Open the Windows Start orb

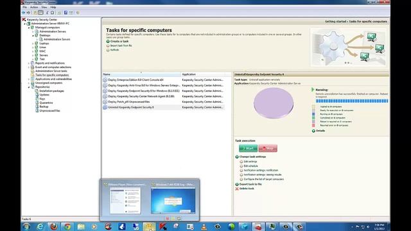pyautogui.click(x=26, y=227)
